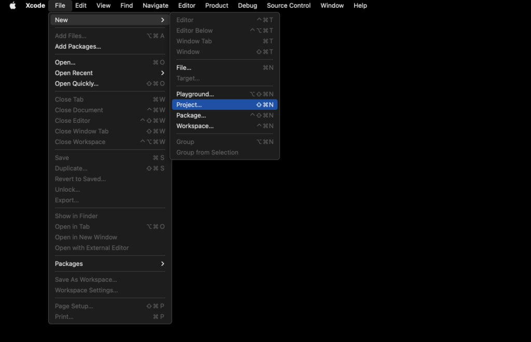Open the Source Control menu
The image size is (531, 342).
tap(288, 5)
